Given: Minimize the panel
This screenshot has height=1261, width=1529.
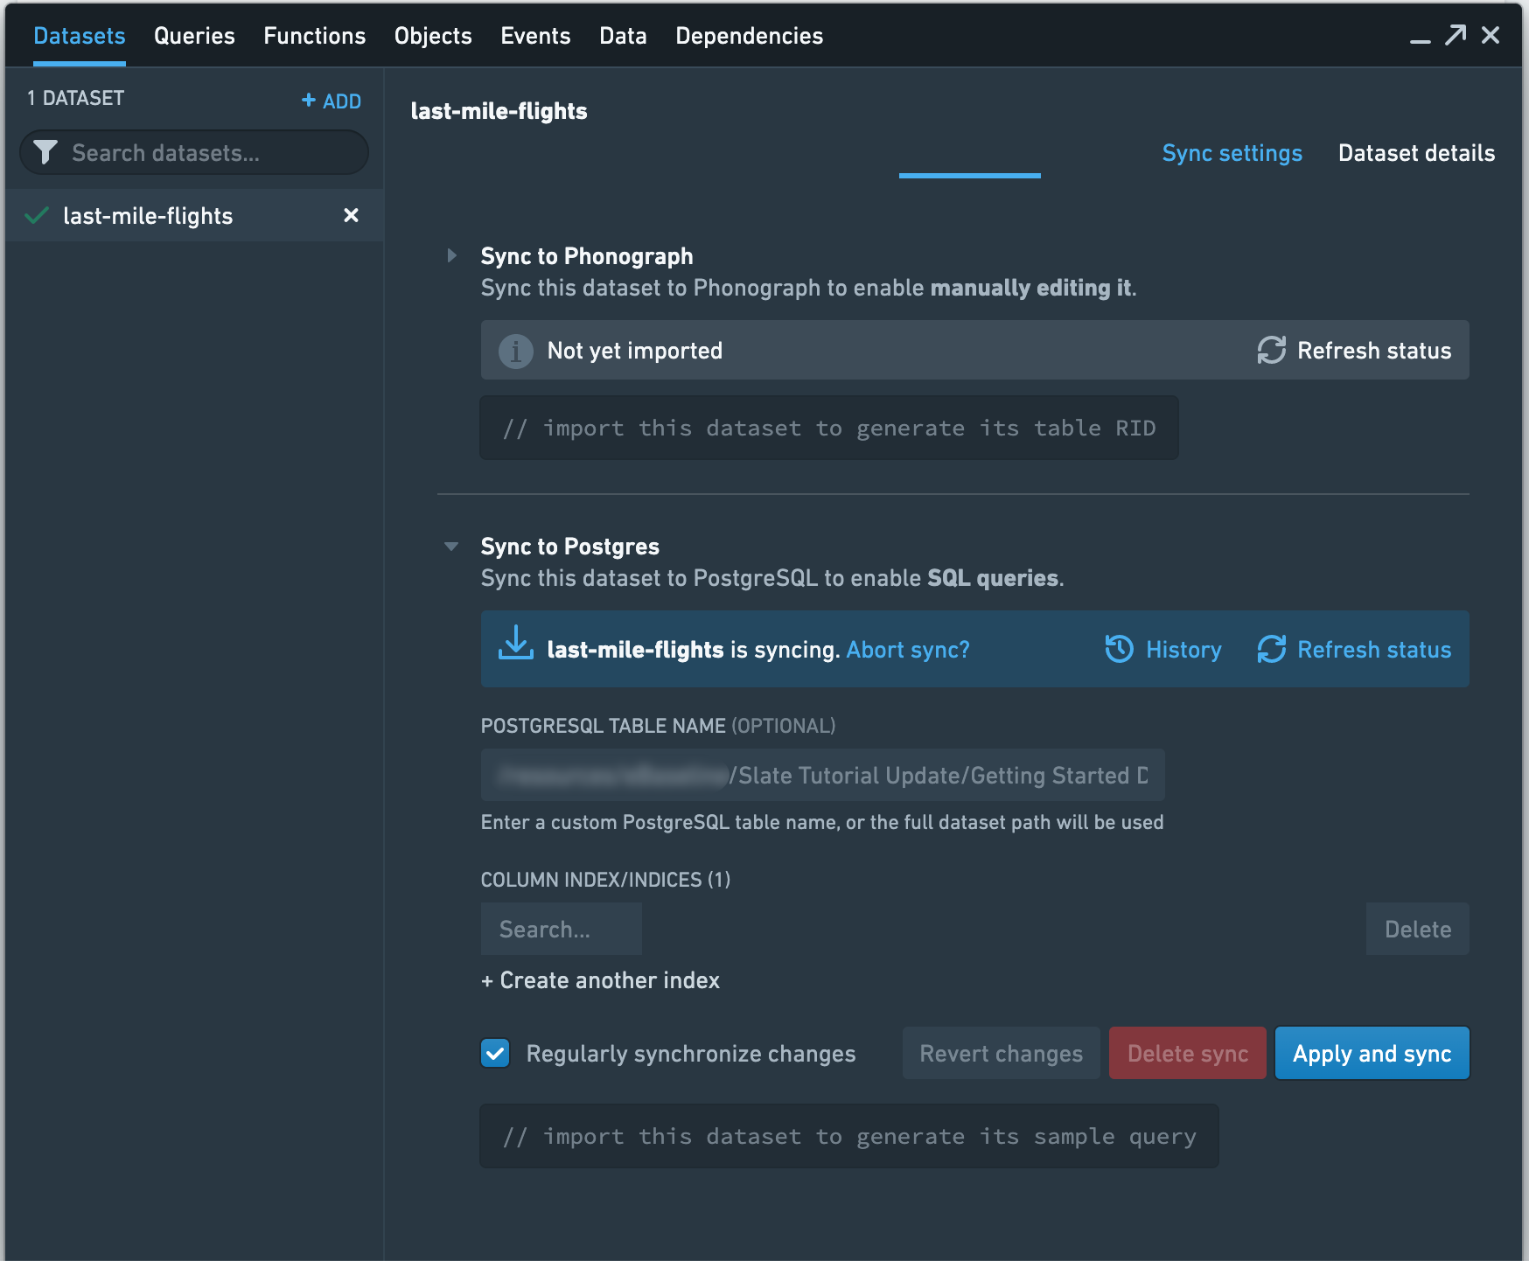Looking at the screenshot, I should pyautogui.click(x=1420, y=40).
